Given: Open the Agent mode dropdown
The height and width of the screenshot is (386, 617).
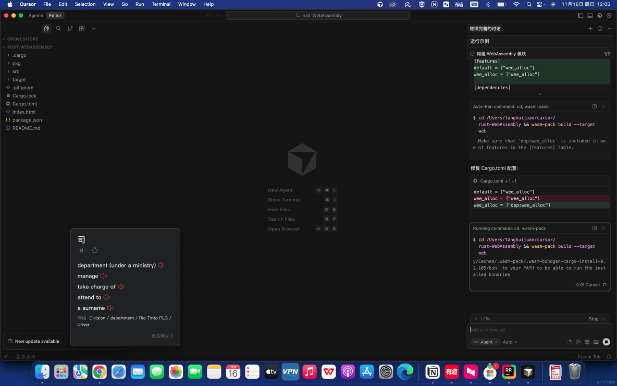Looking at the screenshot, I should (485, 342).
